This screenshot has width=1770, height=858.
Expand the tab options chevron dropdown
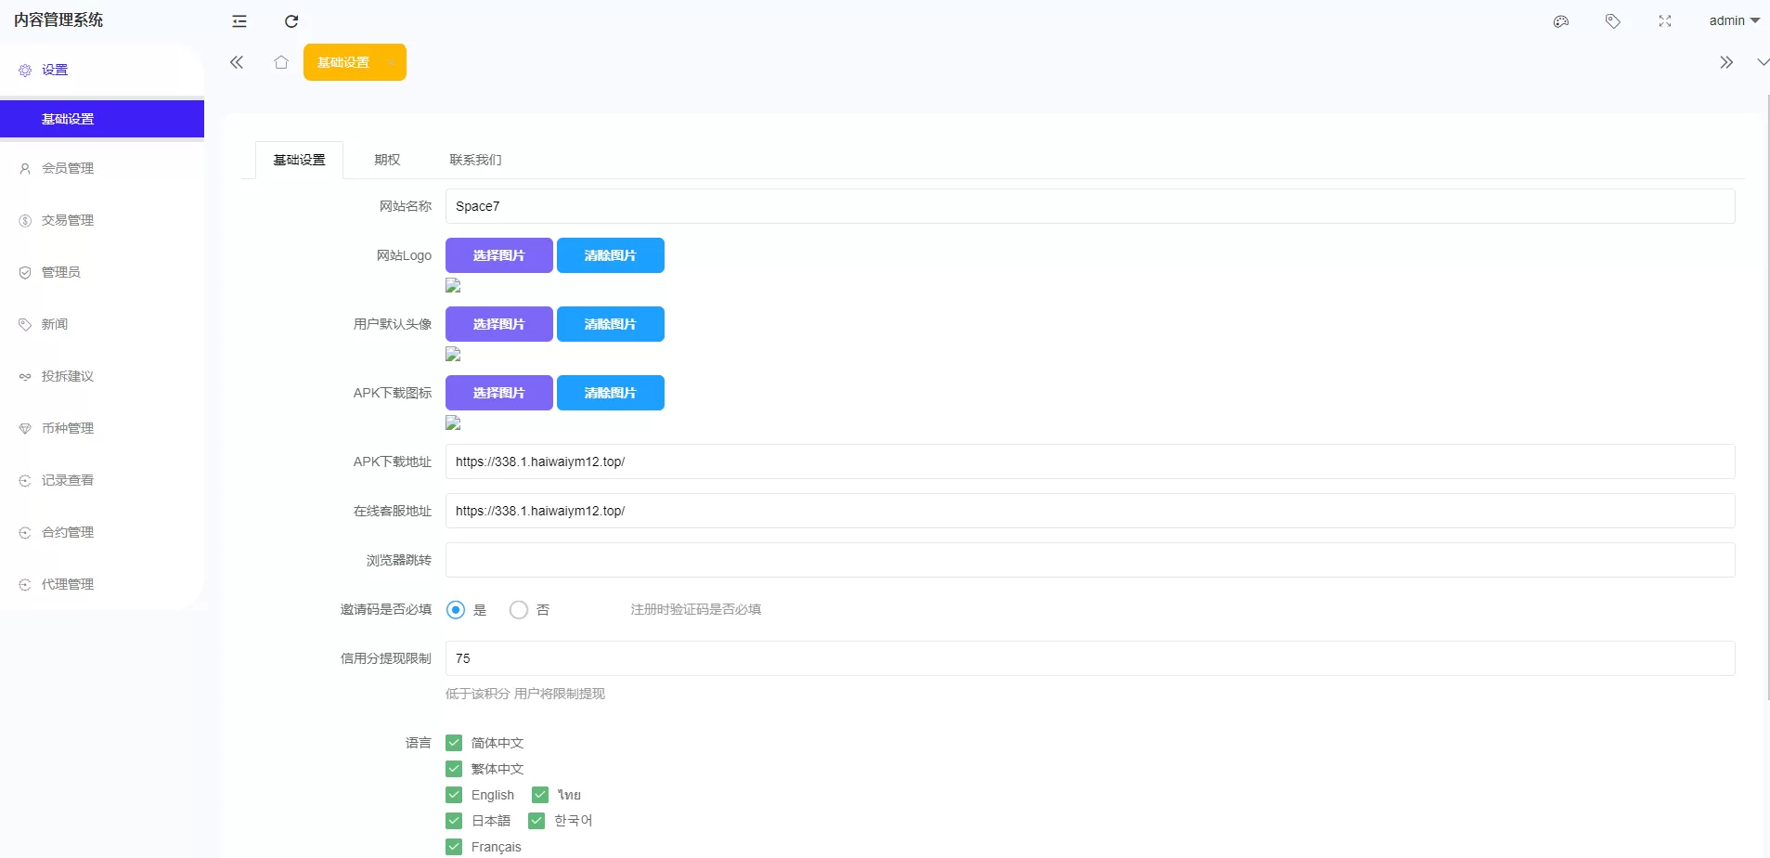tap(1762, 62)
